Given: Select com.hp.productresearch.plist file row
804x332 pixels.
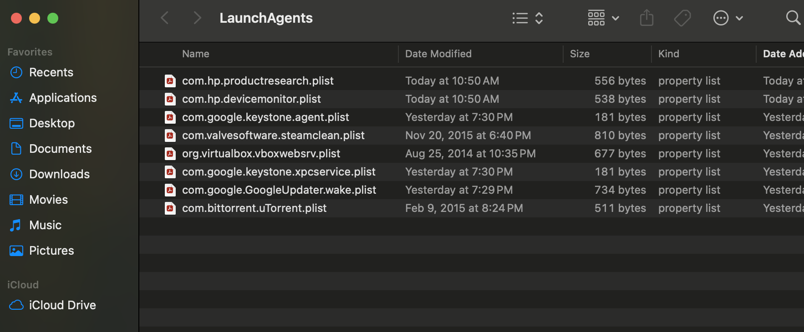Looking at the screenshot, I should coord(258,81).
